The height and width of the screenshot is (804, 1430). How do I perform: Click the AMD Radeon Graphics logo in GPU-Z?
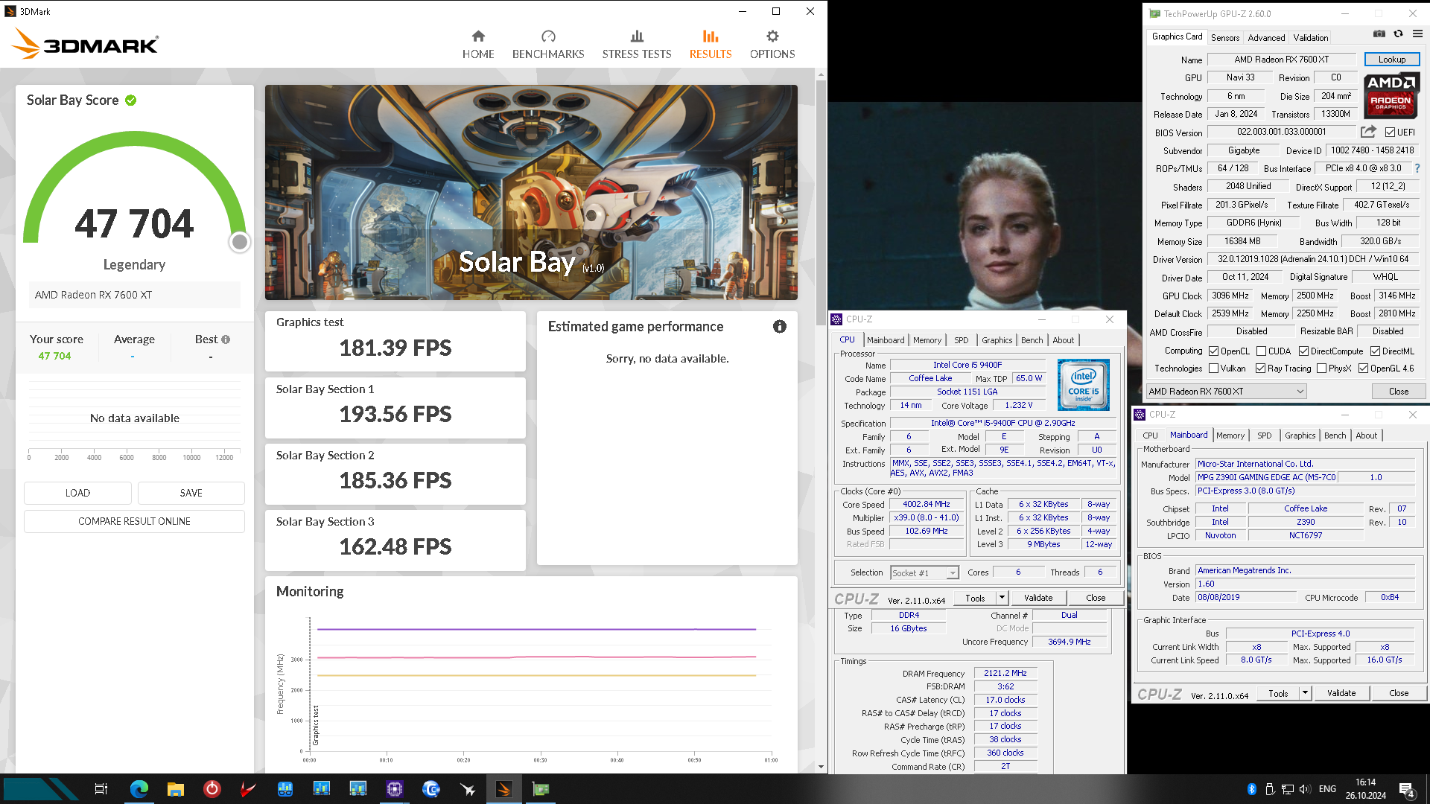(1391, 95)
